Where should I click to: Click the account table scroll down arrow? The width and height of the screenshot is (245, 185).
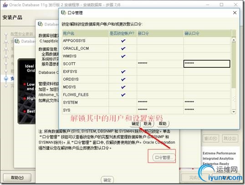coord(234,112)
